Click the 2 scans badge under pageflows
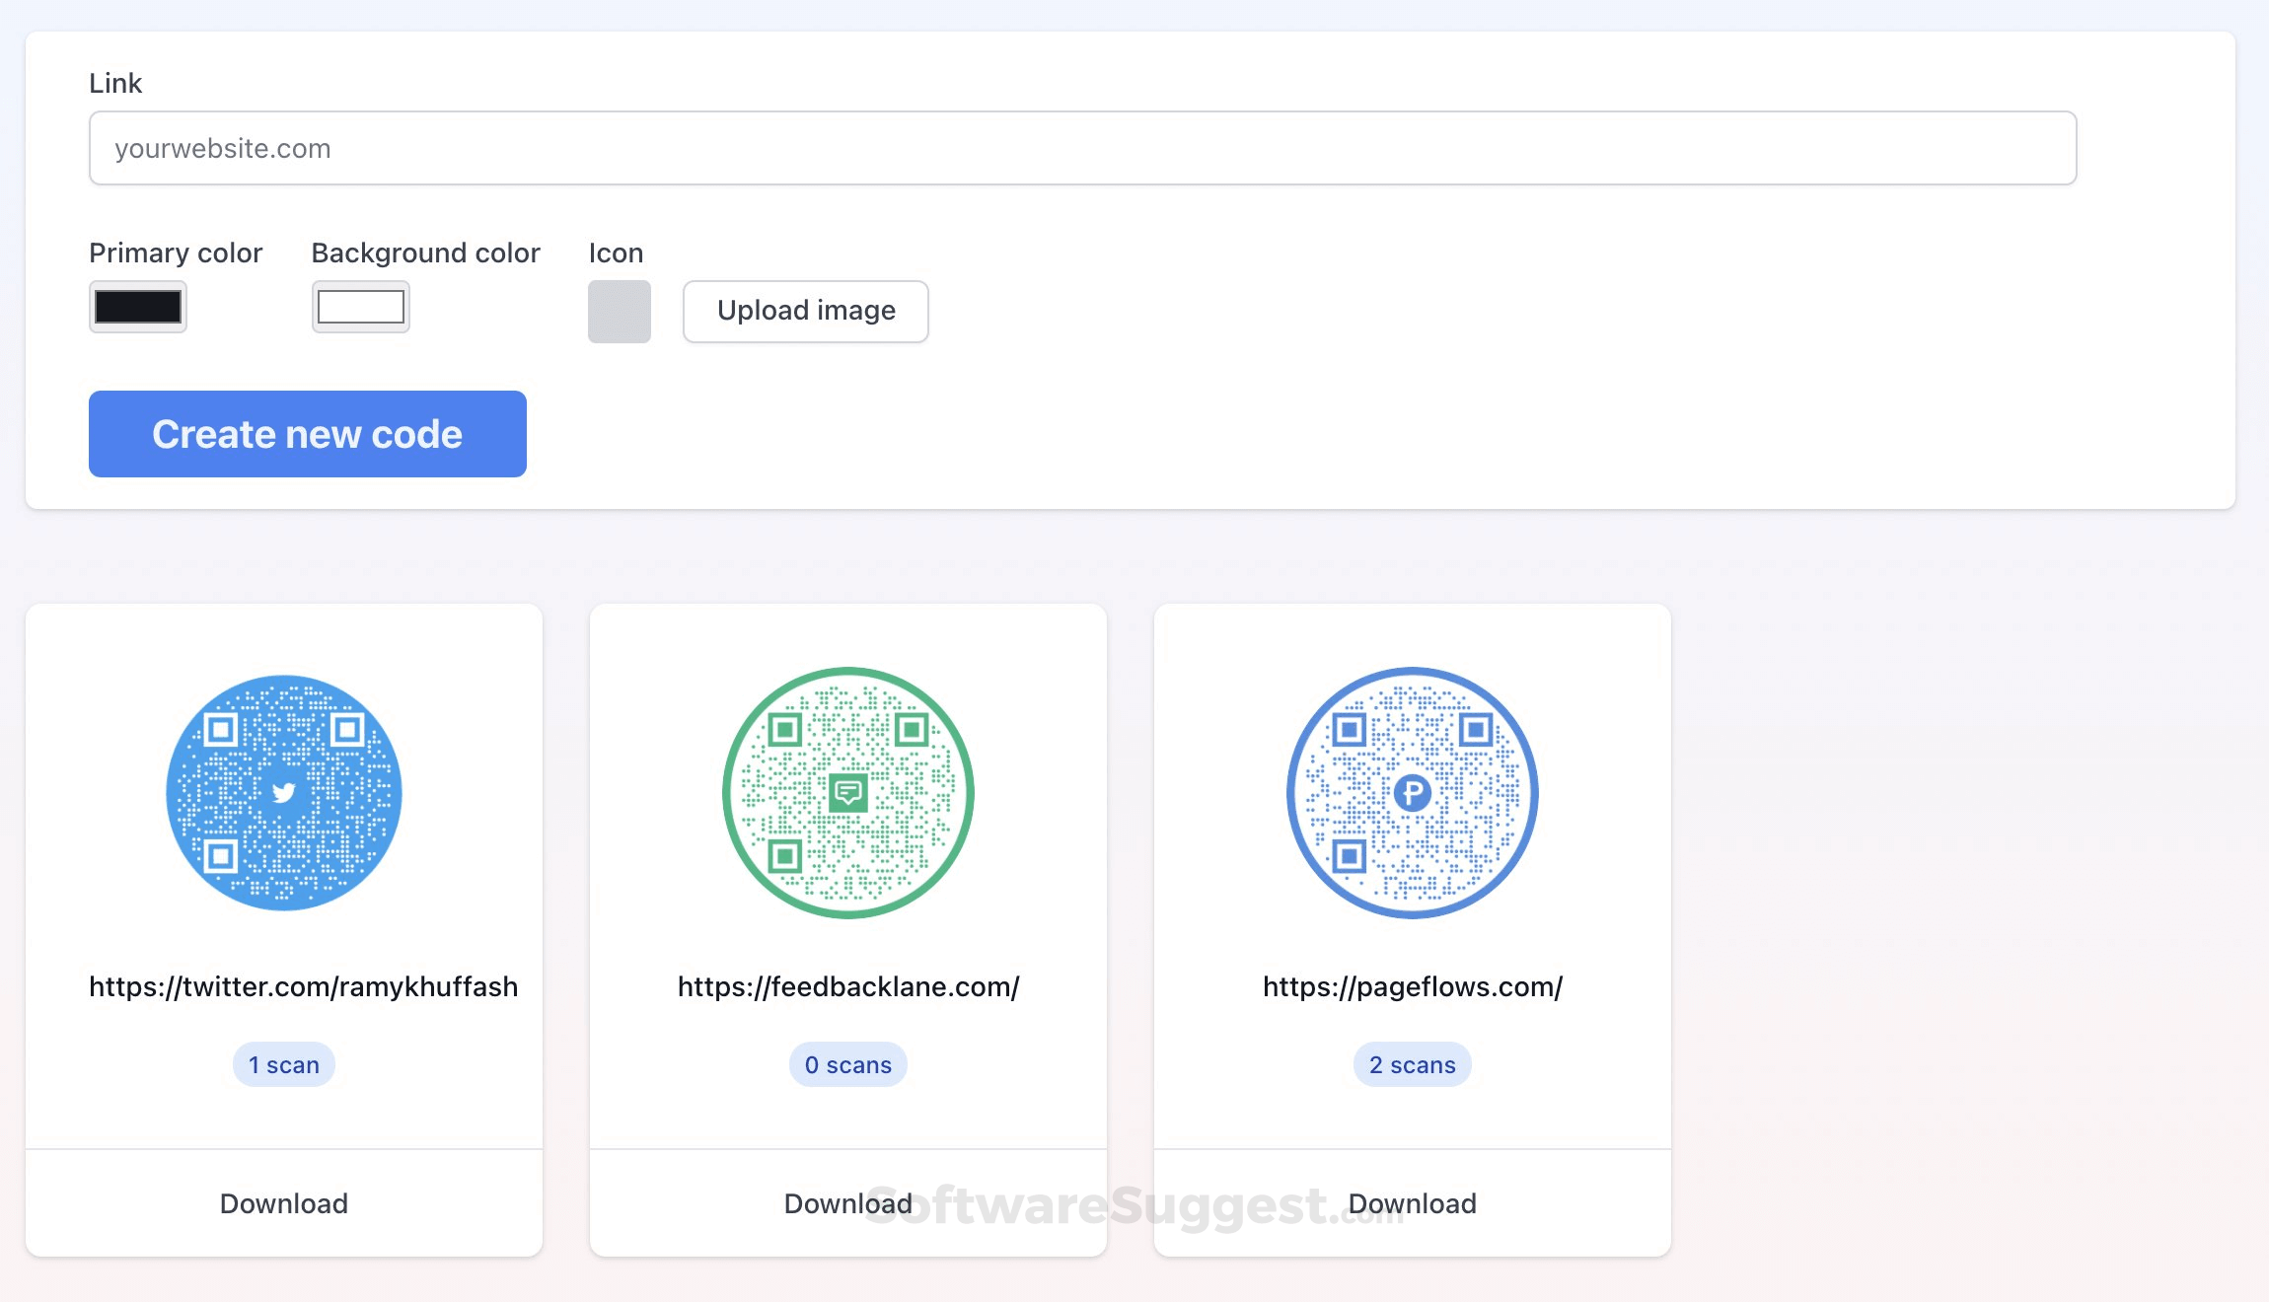 pyautogui.click(x=1412, y=1064)
